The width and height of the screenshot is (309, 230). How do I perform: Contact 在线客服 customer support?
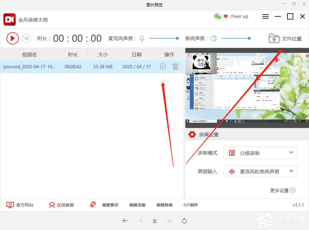click(62, 205)
